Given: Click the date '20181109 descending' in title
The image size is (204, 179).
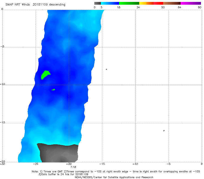Looking at the screenshot, I should pos(49,5).
